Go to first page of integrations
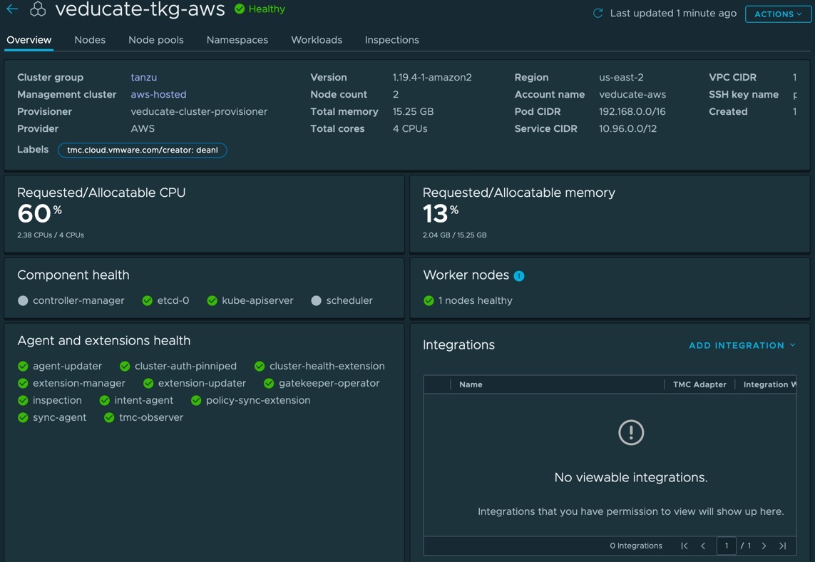Image resolution: width=815 pixels, height=562 pixels. [685, 546]
